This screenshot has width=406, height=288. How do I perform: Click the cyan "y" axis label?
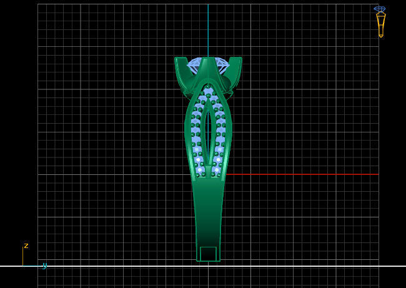[x=44, y=266]
